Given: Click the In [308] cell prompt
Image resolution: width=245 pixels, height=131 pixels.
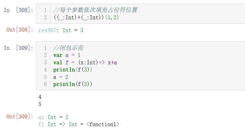Looking at the screenshot, I should coord(18,10).
